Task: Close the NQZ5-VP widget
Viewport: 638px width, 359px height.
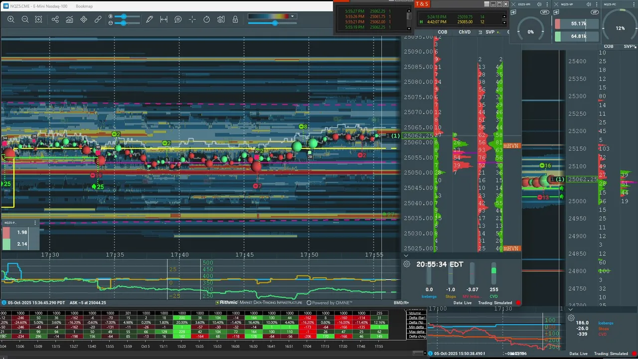Action: pyautogui.click(x=556, y=4)
